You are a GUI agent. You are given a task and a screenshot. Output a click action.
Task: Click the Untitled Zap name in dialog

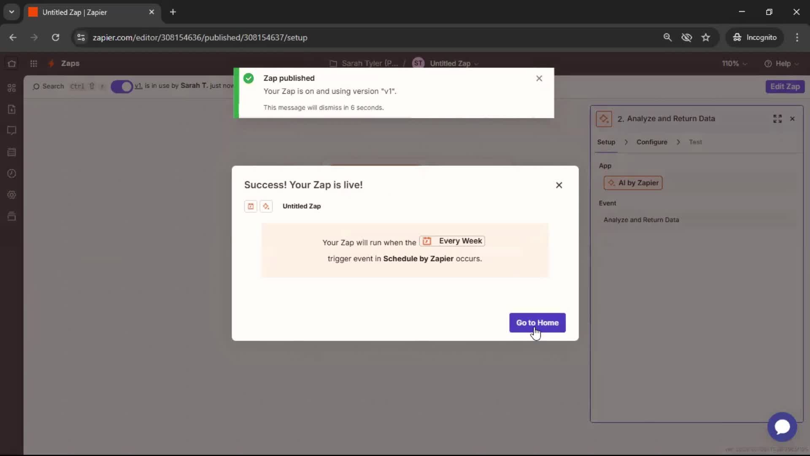[x=301, y=206]
